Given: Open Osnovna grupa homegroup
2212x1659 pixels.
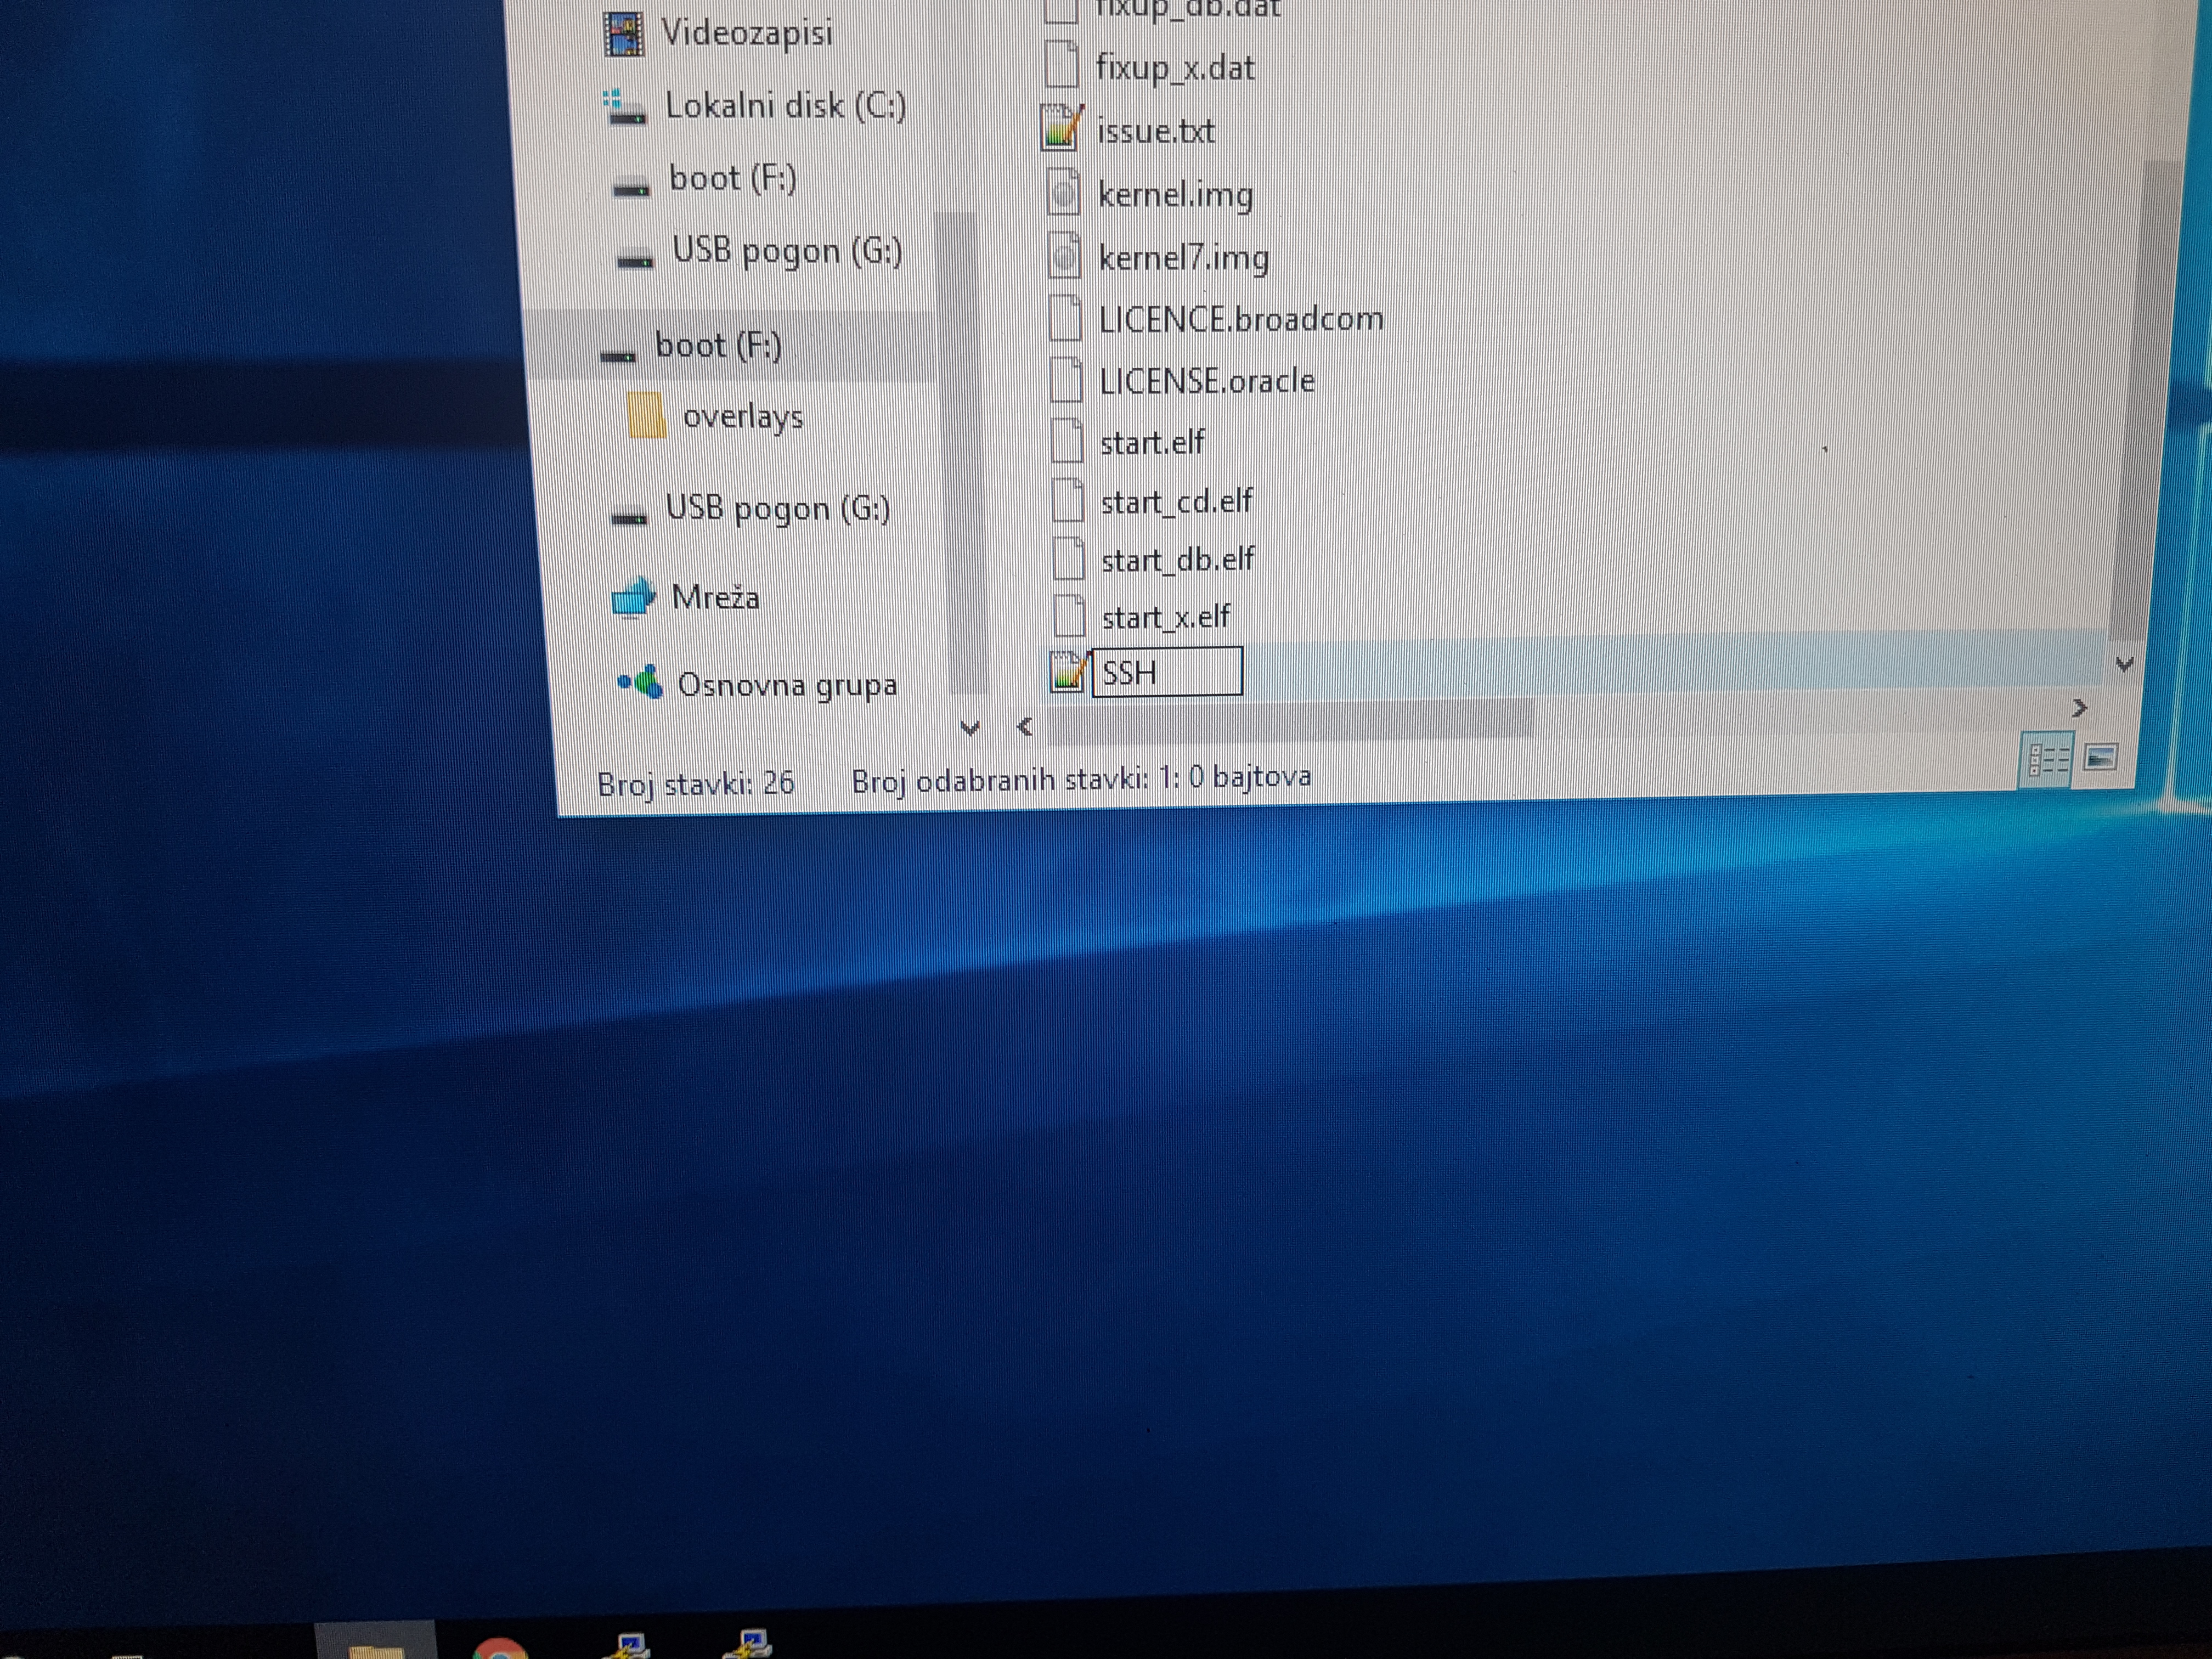Looking at the screenshot, I should point(786,686).
